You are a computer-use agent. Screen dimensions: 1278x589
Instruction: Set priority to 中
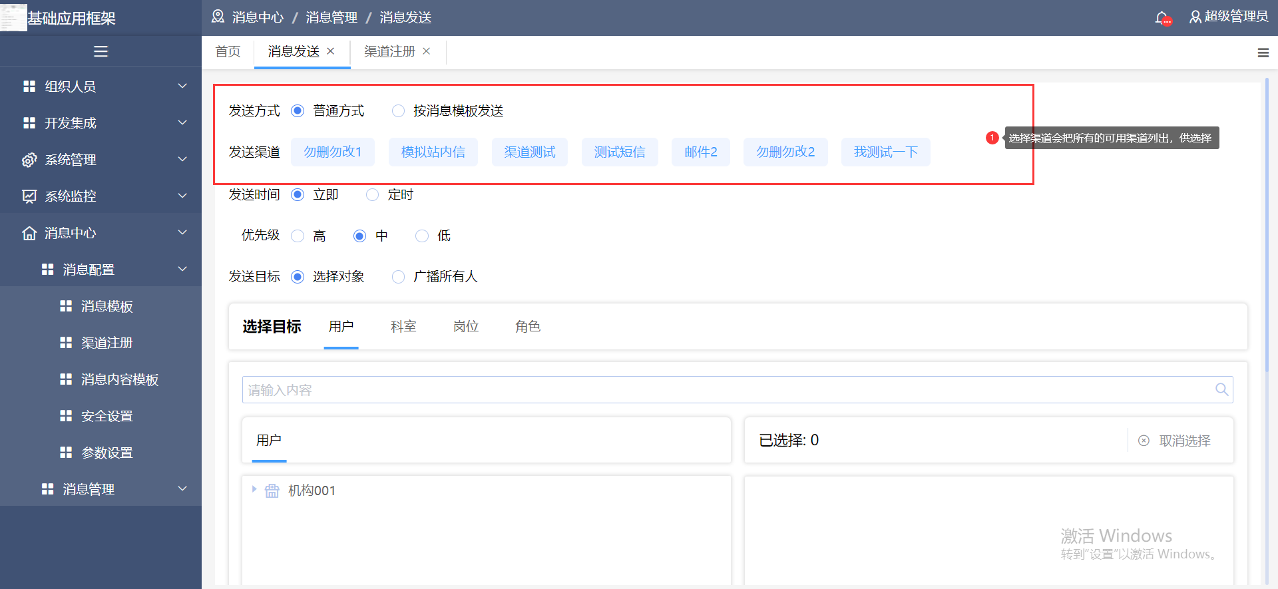click(359, 236)
